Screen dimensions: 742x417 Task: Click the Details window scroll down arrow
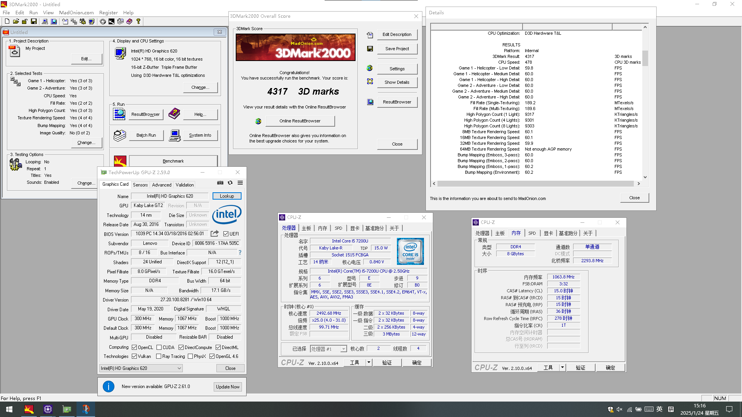pyautogui.click(x=645, y=178)
